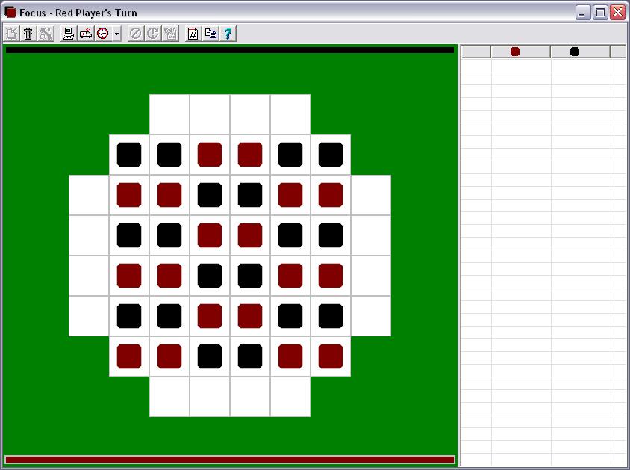The height and width of the screenshot is (470, 630).
Task: Select rightmost red piece in fourth piece row
Action: [x=331, y=276]
